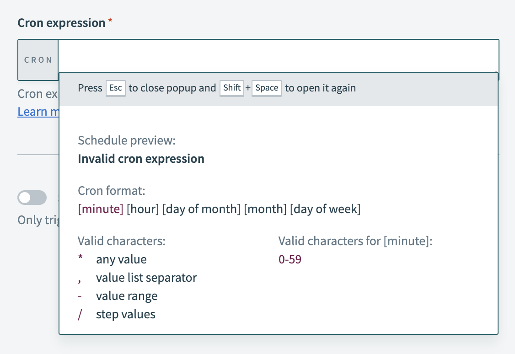515x354 pixels.
Task: Click the '0-59' valid minute range
Action: 290,259
